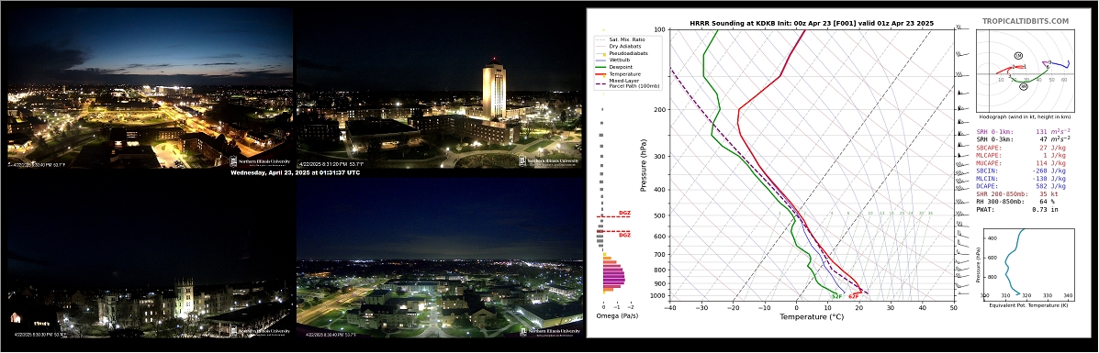Click the 'RH 300-850mb: 64 %' row
Viewport: 1099px width, 353px height.
1017,202
